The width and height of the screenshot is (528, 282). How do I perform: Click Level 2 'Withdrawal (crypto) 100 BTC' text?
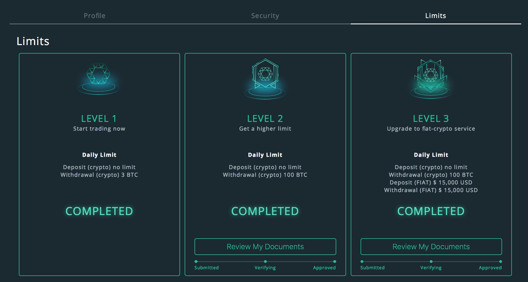click(265, 175)
